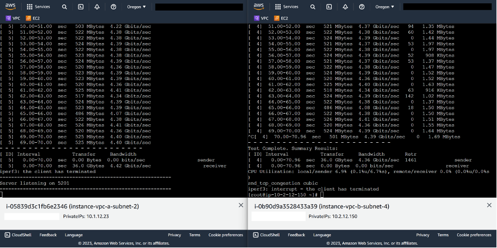Open Feedback in the right footer
This screenshot has height=248, width=497.
click(296, 235)
